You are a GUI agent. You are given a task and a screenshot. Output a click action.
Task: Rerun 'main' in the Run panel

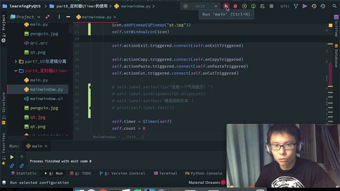[12, 157]
